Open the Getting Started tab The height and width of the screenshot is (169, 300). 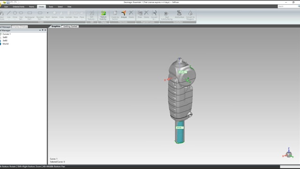click(70, 26)
